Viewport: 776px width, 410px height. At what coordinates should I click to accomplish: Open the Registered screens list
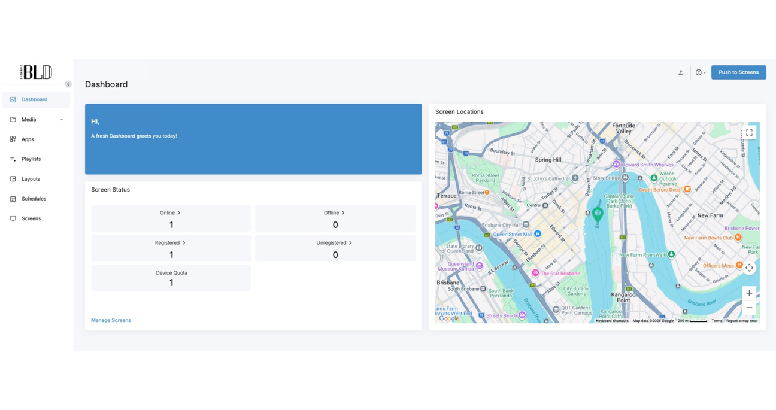pyautogui.click(x=171, y=243)
